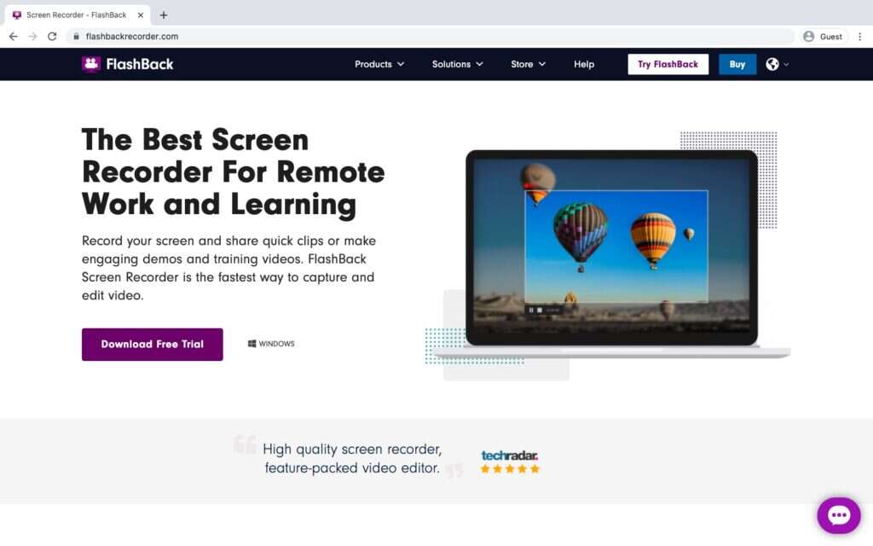The width and height of the screenshot is (873, 546).
Task: Click the browser back arrow
Action: point(14,36)
